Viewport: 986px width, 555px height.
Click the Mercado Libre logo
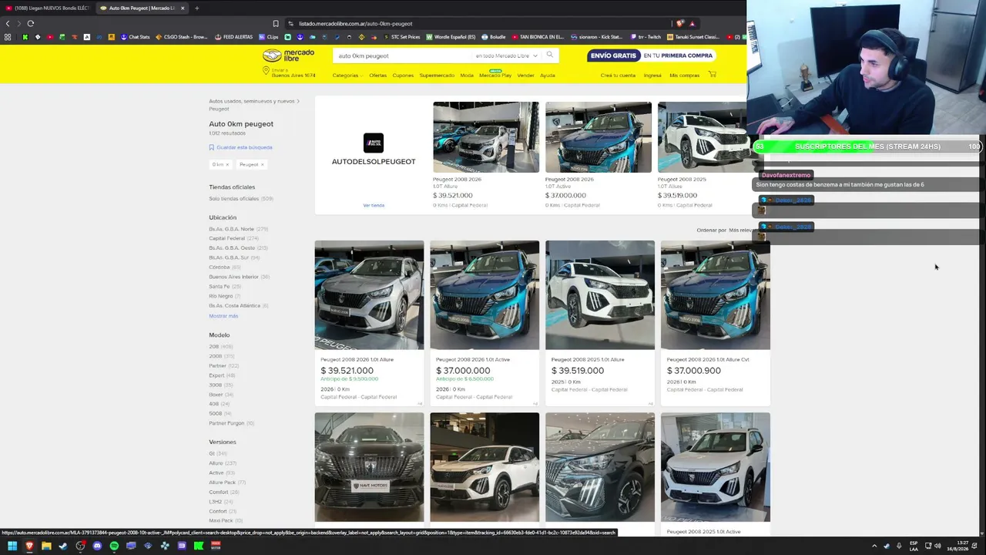coord(288,55)
